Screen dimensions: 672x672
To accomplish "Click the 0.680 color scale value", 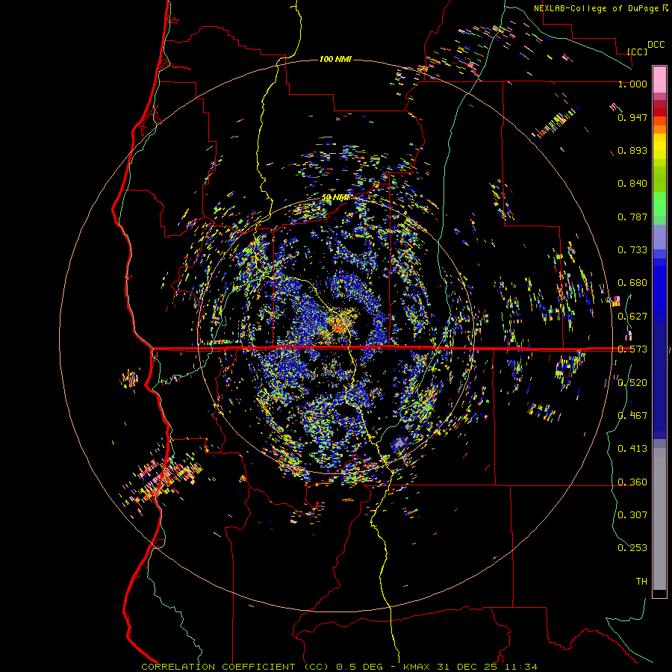I will pos(632,283).
